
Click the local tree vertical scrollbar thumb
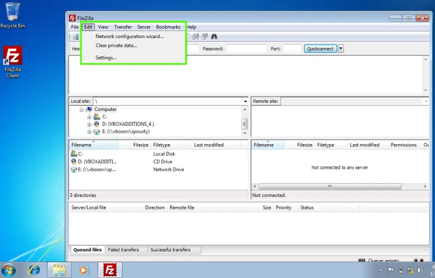[x=244, y=123]
